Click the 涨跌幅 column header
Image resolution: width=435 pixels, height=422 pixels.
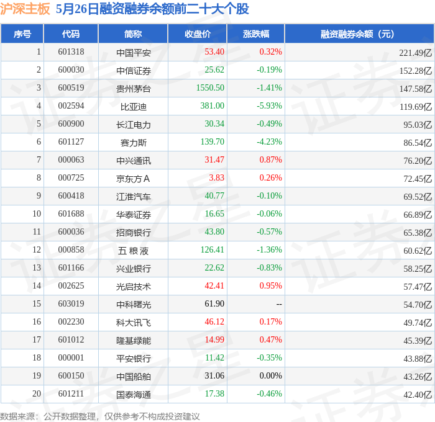coord(256,34)
